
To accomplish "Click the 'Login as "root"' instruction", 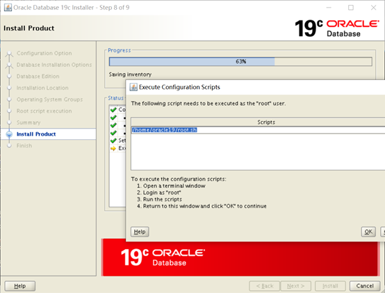I will [x=162, y=193].
